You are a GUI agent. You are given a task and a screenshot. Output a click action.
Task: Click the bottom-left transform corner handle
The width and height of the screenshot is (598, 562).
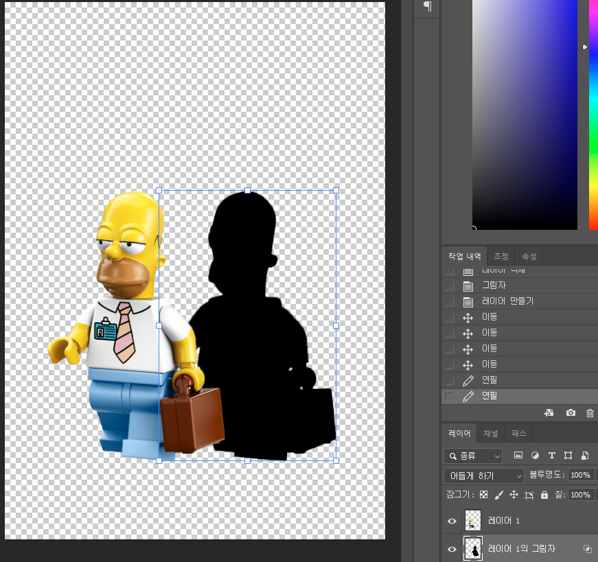[x=159, y=460]
